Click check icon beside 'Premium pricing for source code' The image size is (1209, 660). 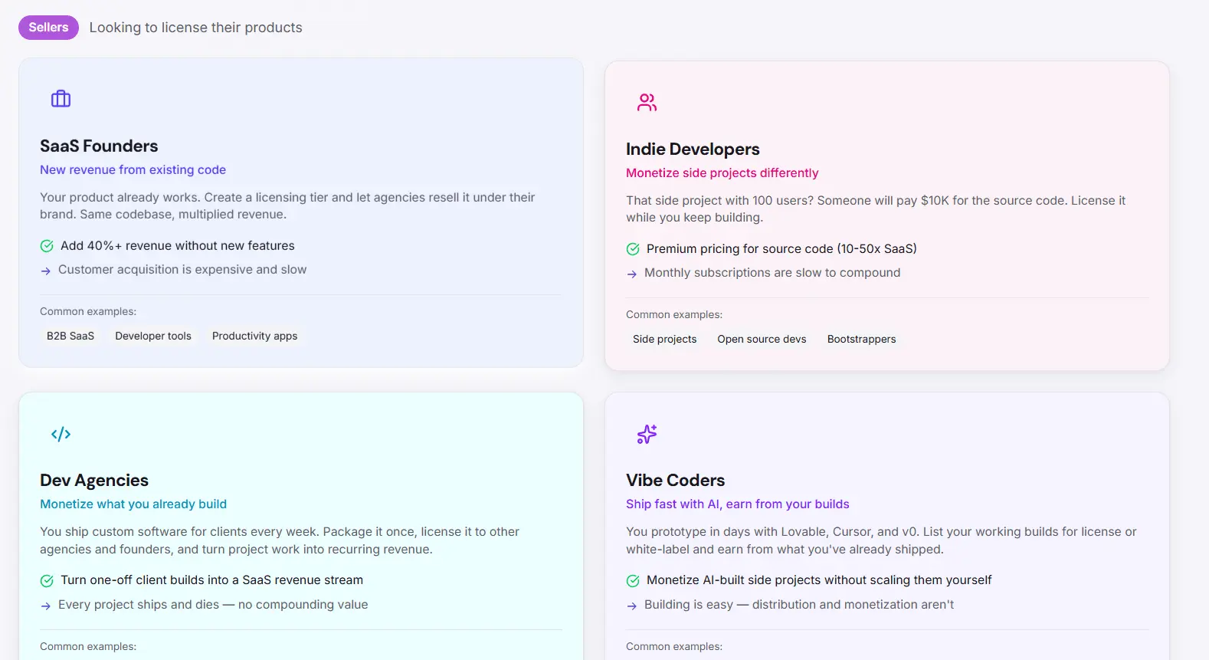[633, 249]
